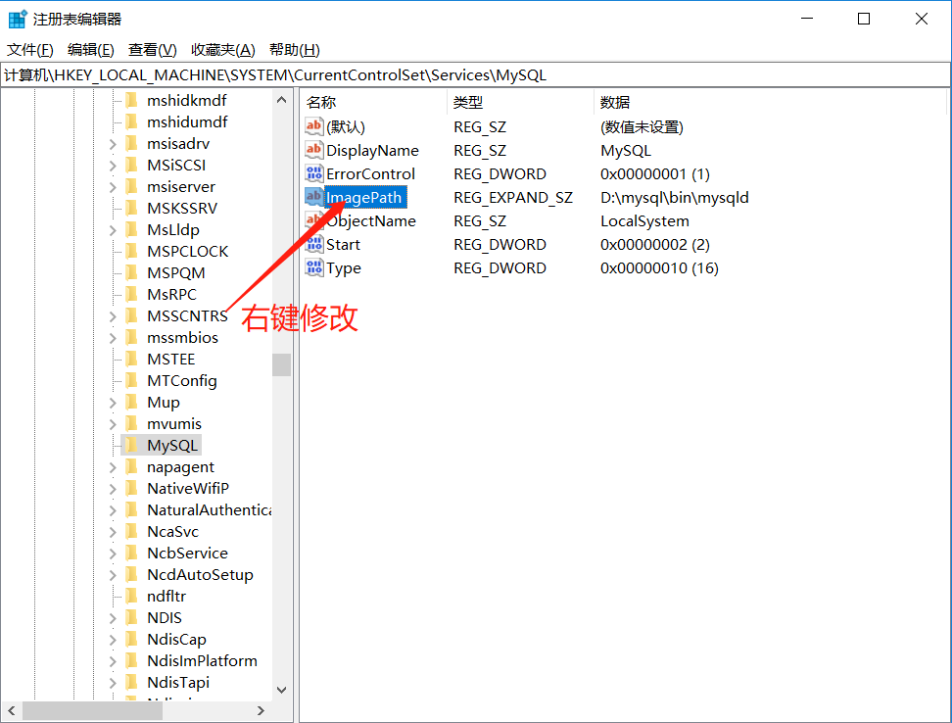Click the string value icon beside DisplayName
The width and height of the screenshot is (952, 723).
(312, 150)
